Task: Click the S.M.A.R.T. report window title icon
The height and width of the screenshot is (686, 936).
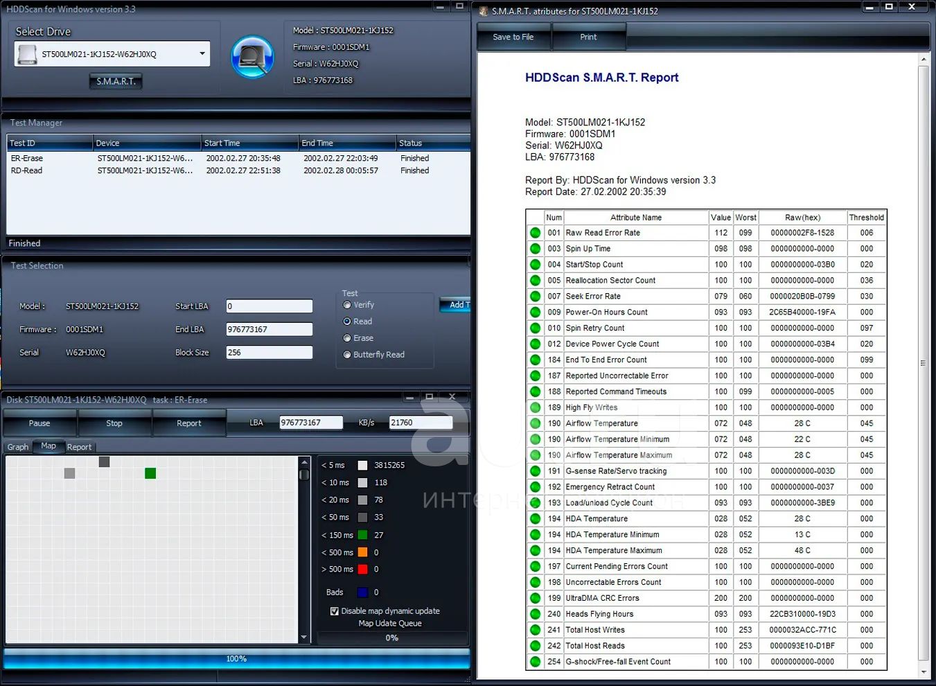Action: coord(484,11)
